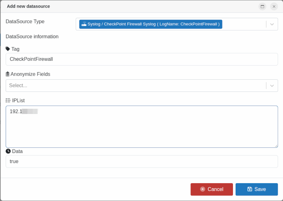This screenshot has height=201, width=283.
Task: Click the router icon in the datasource chip
Action: click(84, 24)
